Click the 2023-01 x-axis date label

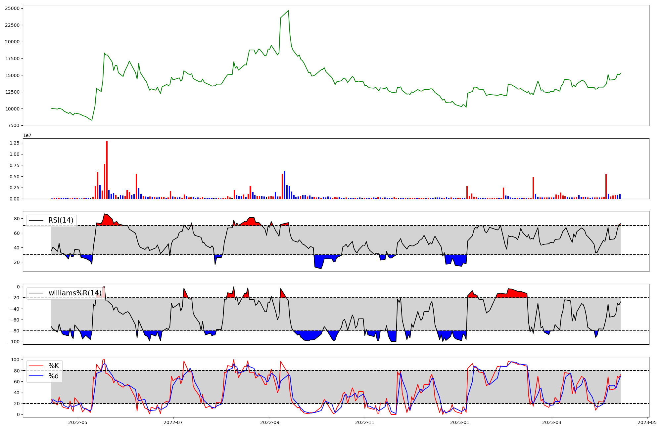tap(460, 422)
